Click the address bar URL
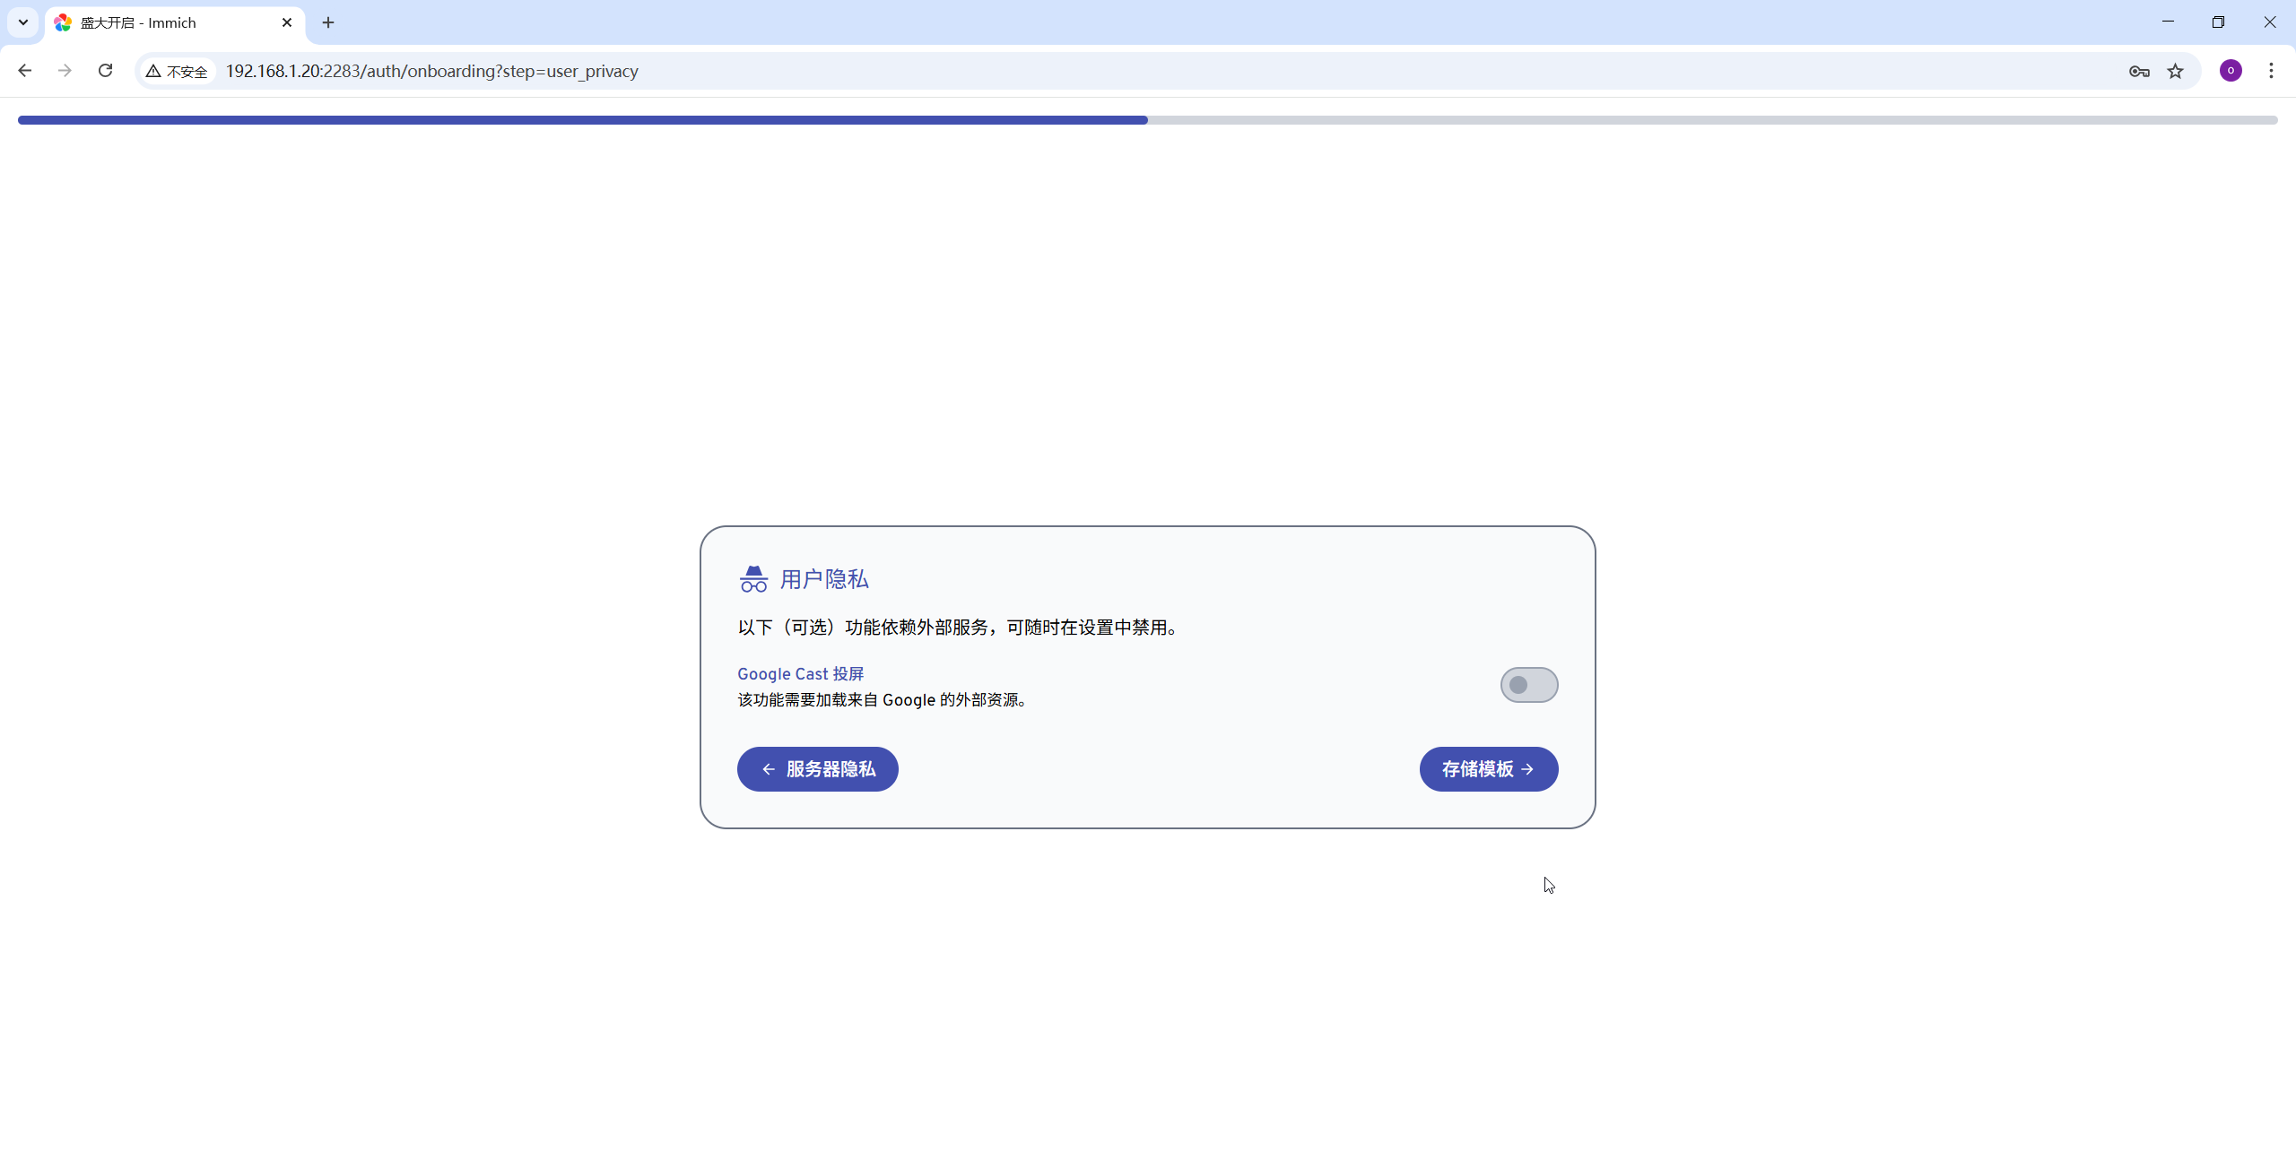Viewport: 2296px width, 1152px height. (431, 71)
